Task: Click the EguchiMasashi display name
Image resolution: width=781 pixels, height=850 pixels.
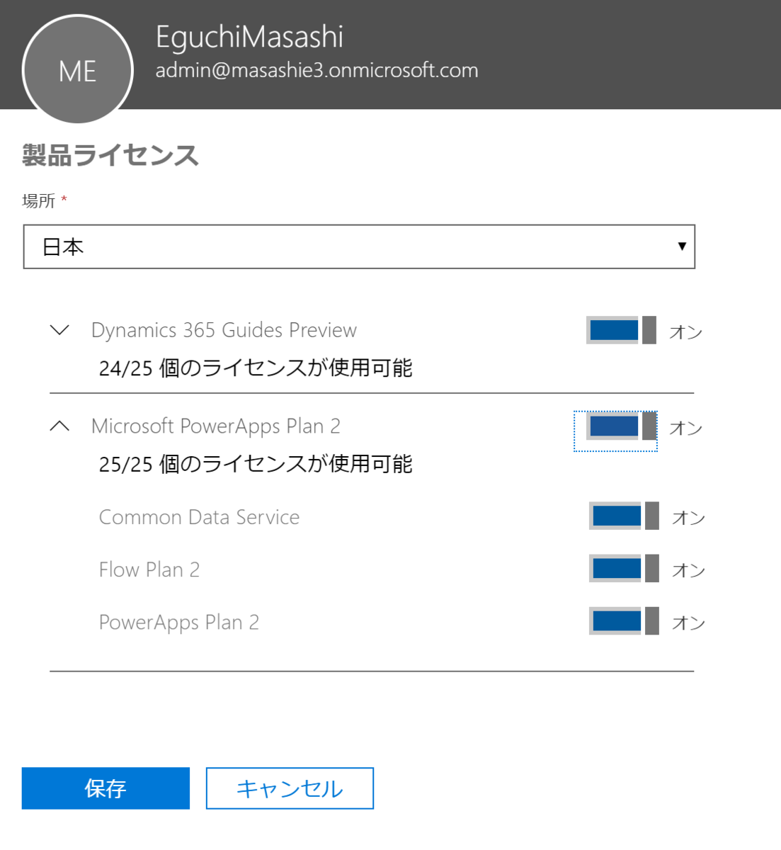Action: tap(249, 37)
